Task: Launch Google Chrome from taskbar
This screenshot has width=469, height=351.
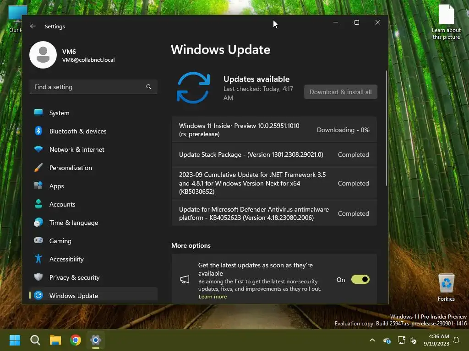Action: 76,340
